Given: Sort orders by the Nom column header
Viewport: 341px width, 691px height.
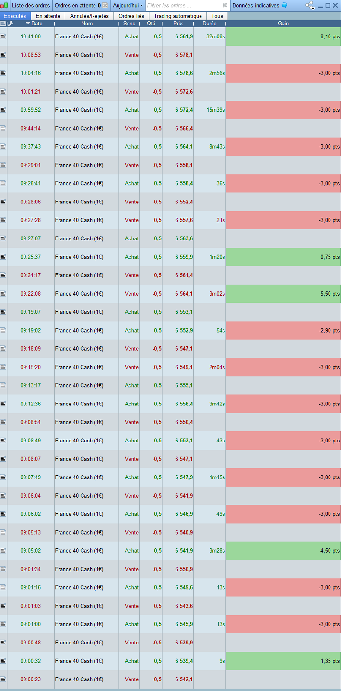Looking at the screenshot, I should point(87,24).
